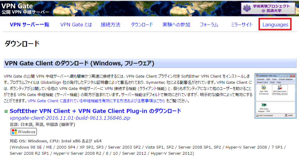
Task: Go to the 接続方法 menu item
Action: [x=110, y=25]
